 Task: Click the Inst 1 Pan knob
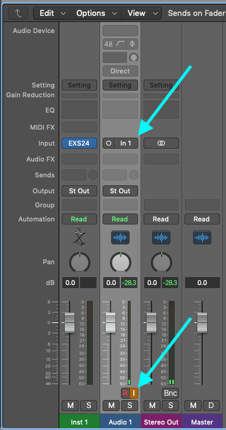pyautogui.click(x=79, y=262)
